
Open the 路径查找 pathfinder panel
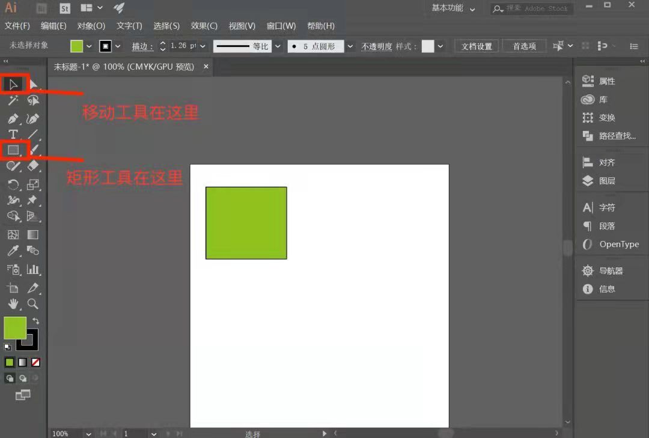tap(609, 136)
